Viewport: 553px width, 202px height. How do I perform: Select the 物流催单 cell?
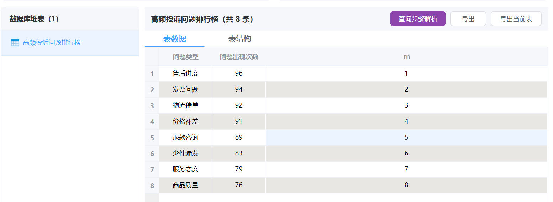point(185,105)
